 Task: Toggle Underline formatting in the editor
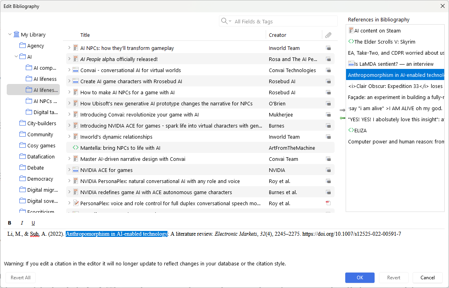tap(33, 223)
